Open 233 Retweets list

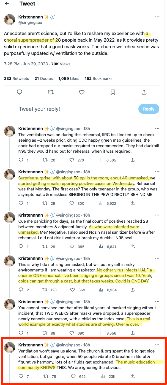tap(17, 79)
